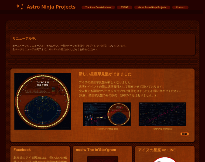The image size is (205, 162).
Task: Open about Astro Ninja Projects page
Action: 152,7
